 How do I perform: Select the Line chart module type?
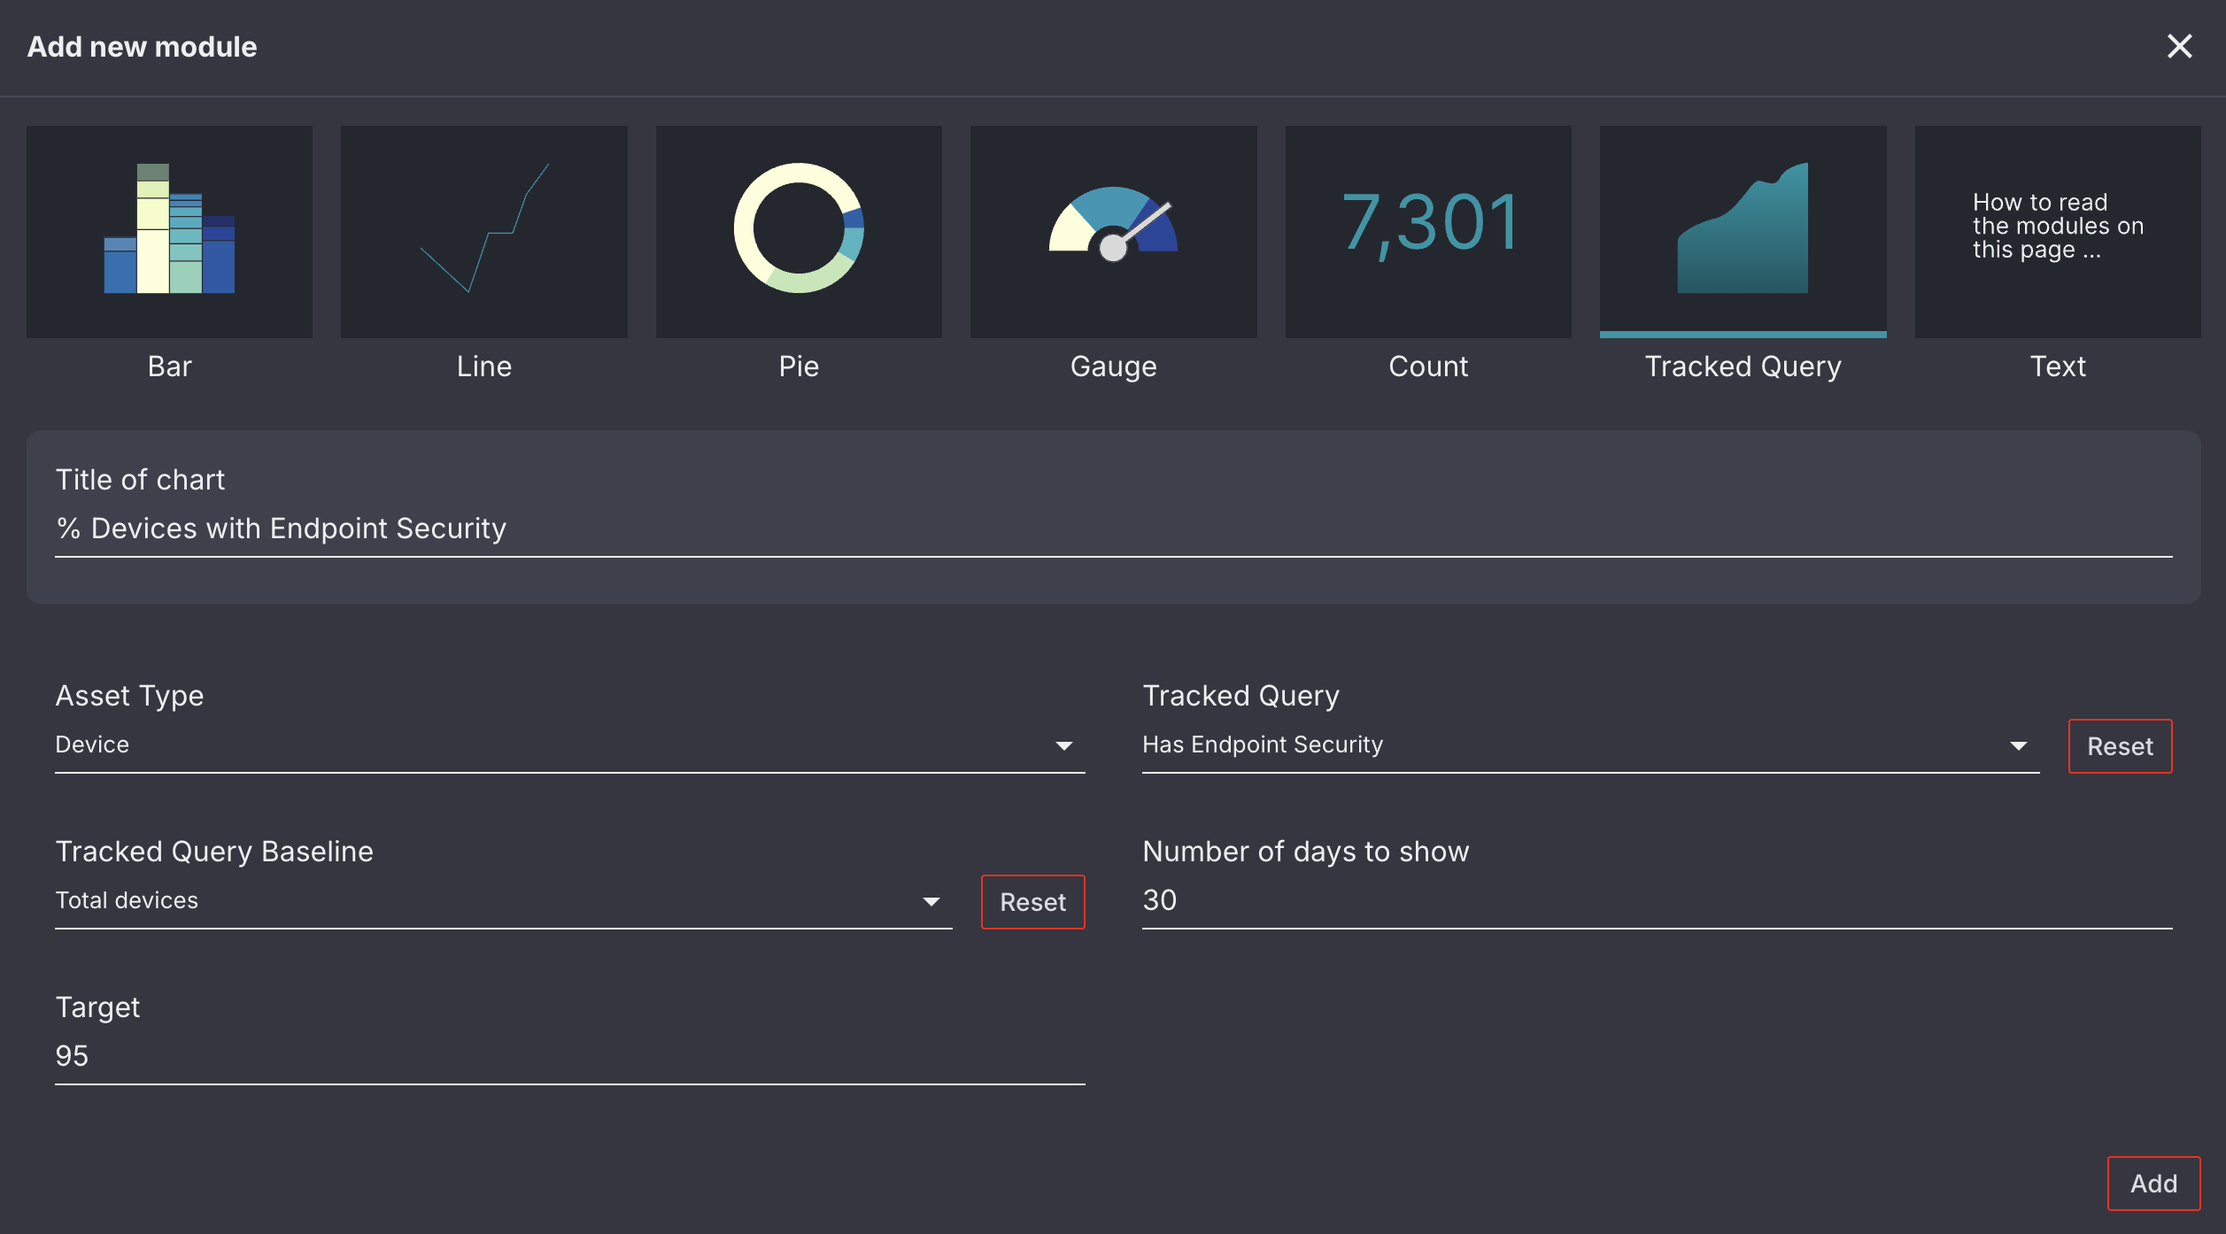pos(483,232)
